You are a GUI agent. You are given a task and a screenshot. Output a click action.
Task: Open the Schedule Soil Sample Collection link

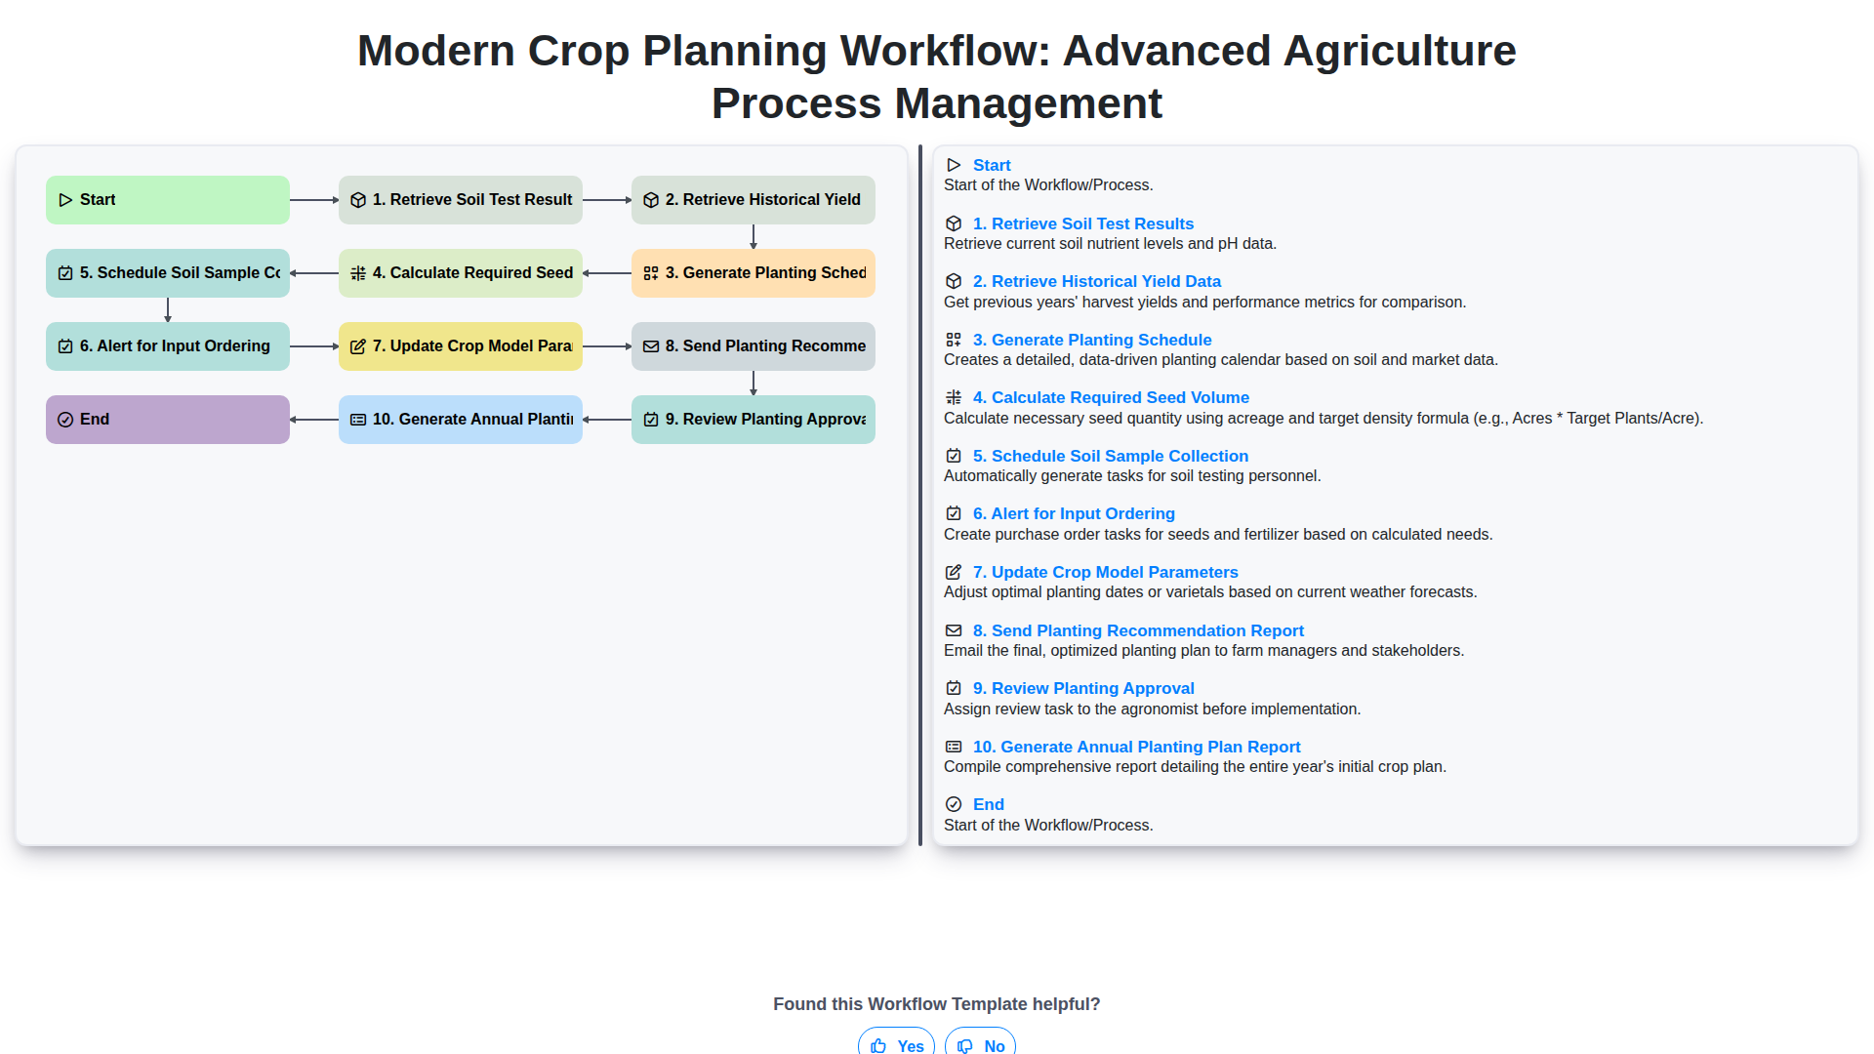pyautogui.click(x=1110, y=457)
